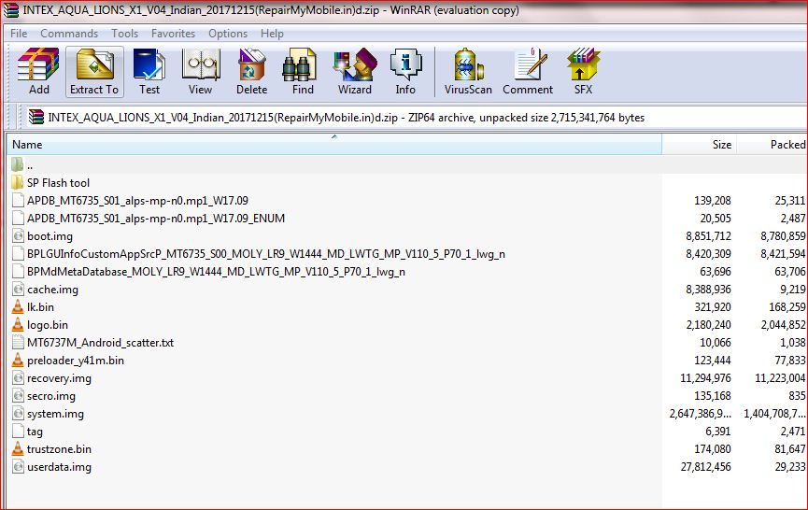
Task: Click the logo.bin packed value 2,044,852
Action: 783,324
